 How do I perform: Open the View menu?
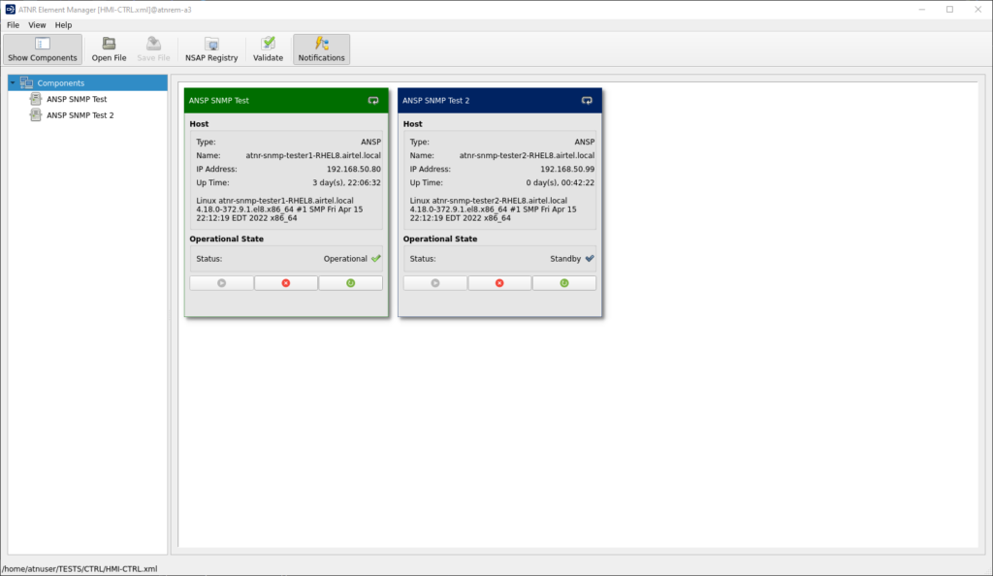click(x=37, y=24)
